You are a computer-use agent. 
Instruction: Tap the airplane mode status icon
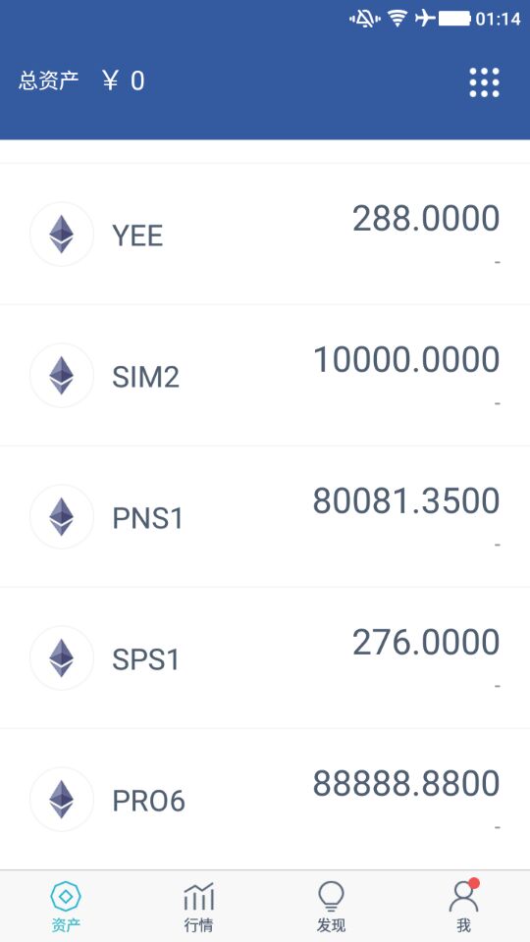[x=425, y=19]
